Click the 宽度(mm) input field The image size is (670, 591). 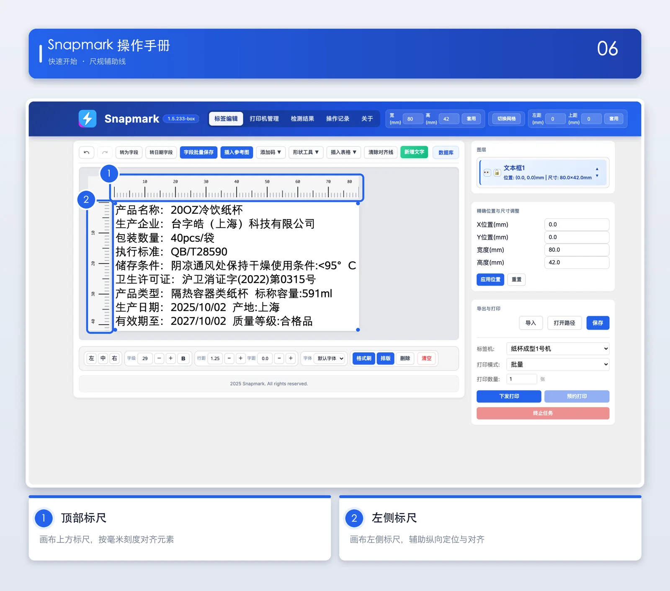coord(577,250)
